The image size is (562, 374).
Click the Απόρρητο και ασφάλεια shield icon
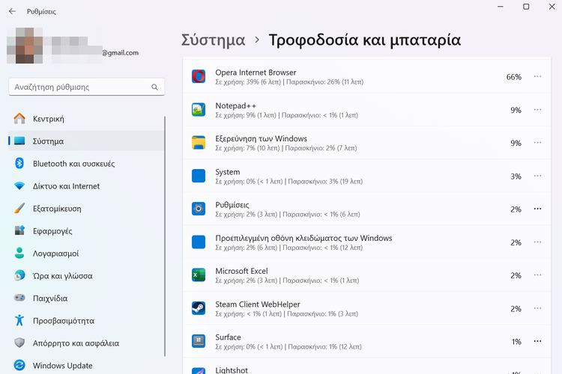(x=19, y=343)
